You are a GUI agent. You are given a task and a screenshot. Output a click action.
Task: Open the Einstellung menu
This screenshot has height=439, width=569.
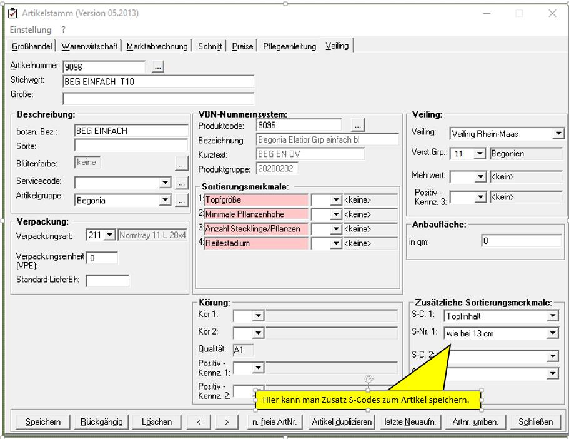[x=31, y=29]
